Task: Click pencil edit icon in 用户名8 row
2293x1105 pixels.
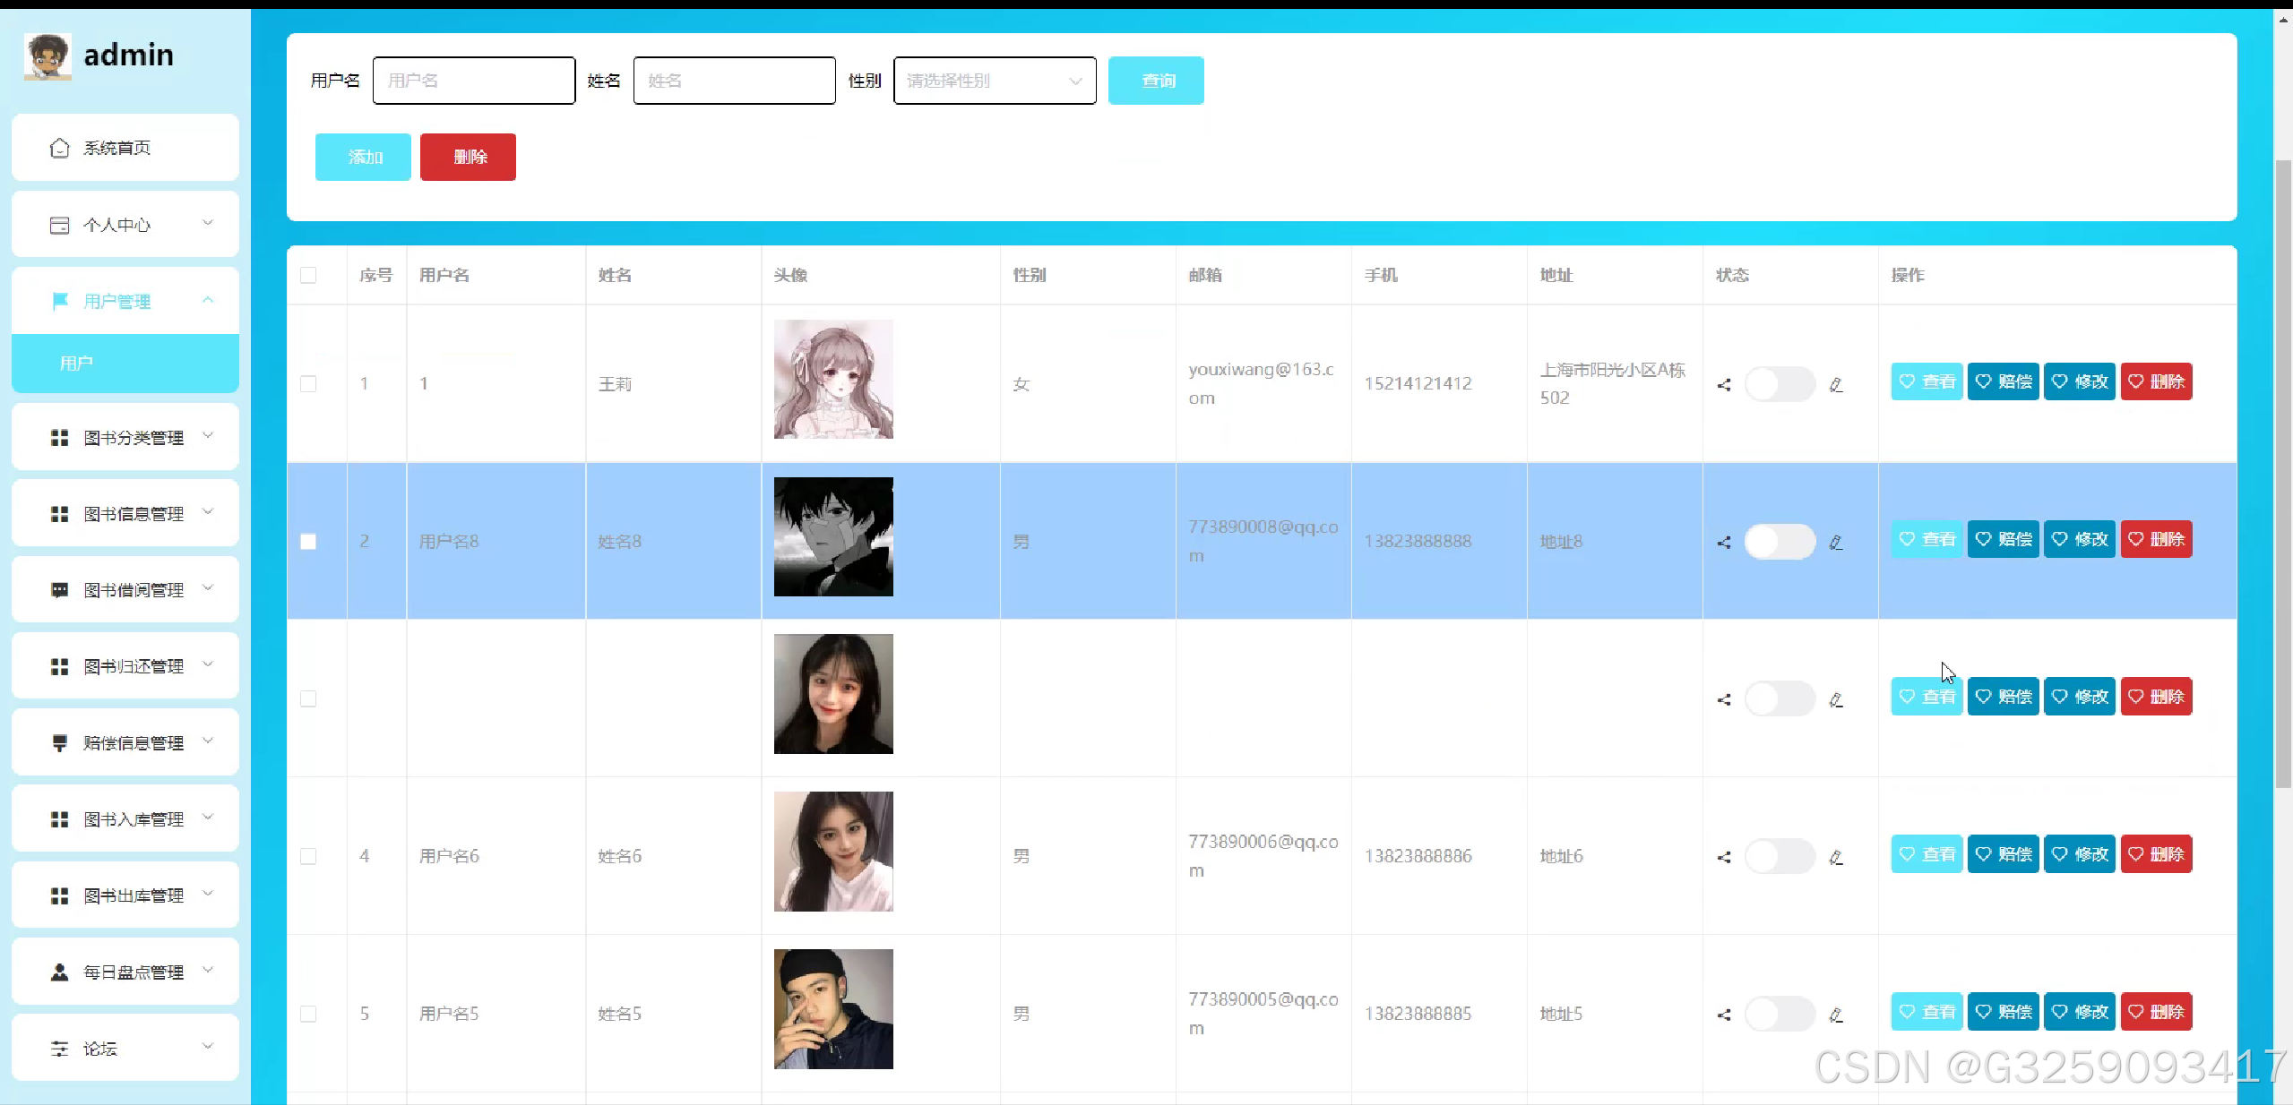Action: point(1836,543)
